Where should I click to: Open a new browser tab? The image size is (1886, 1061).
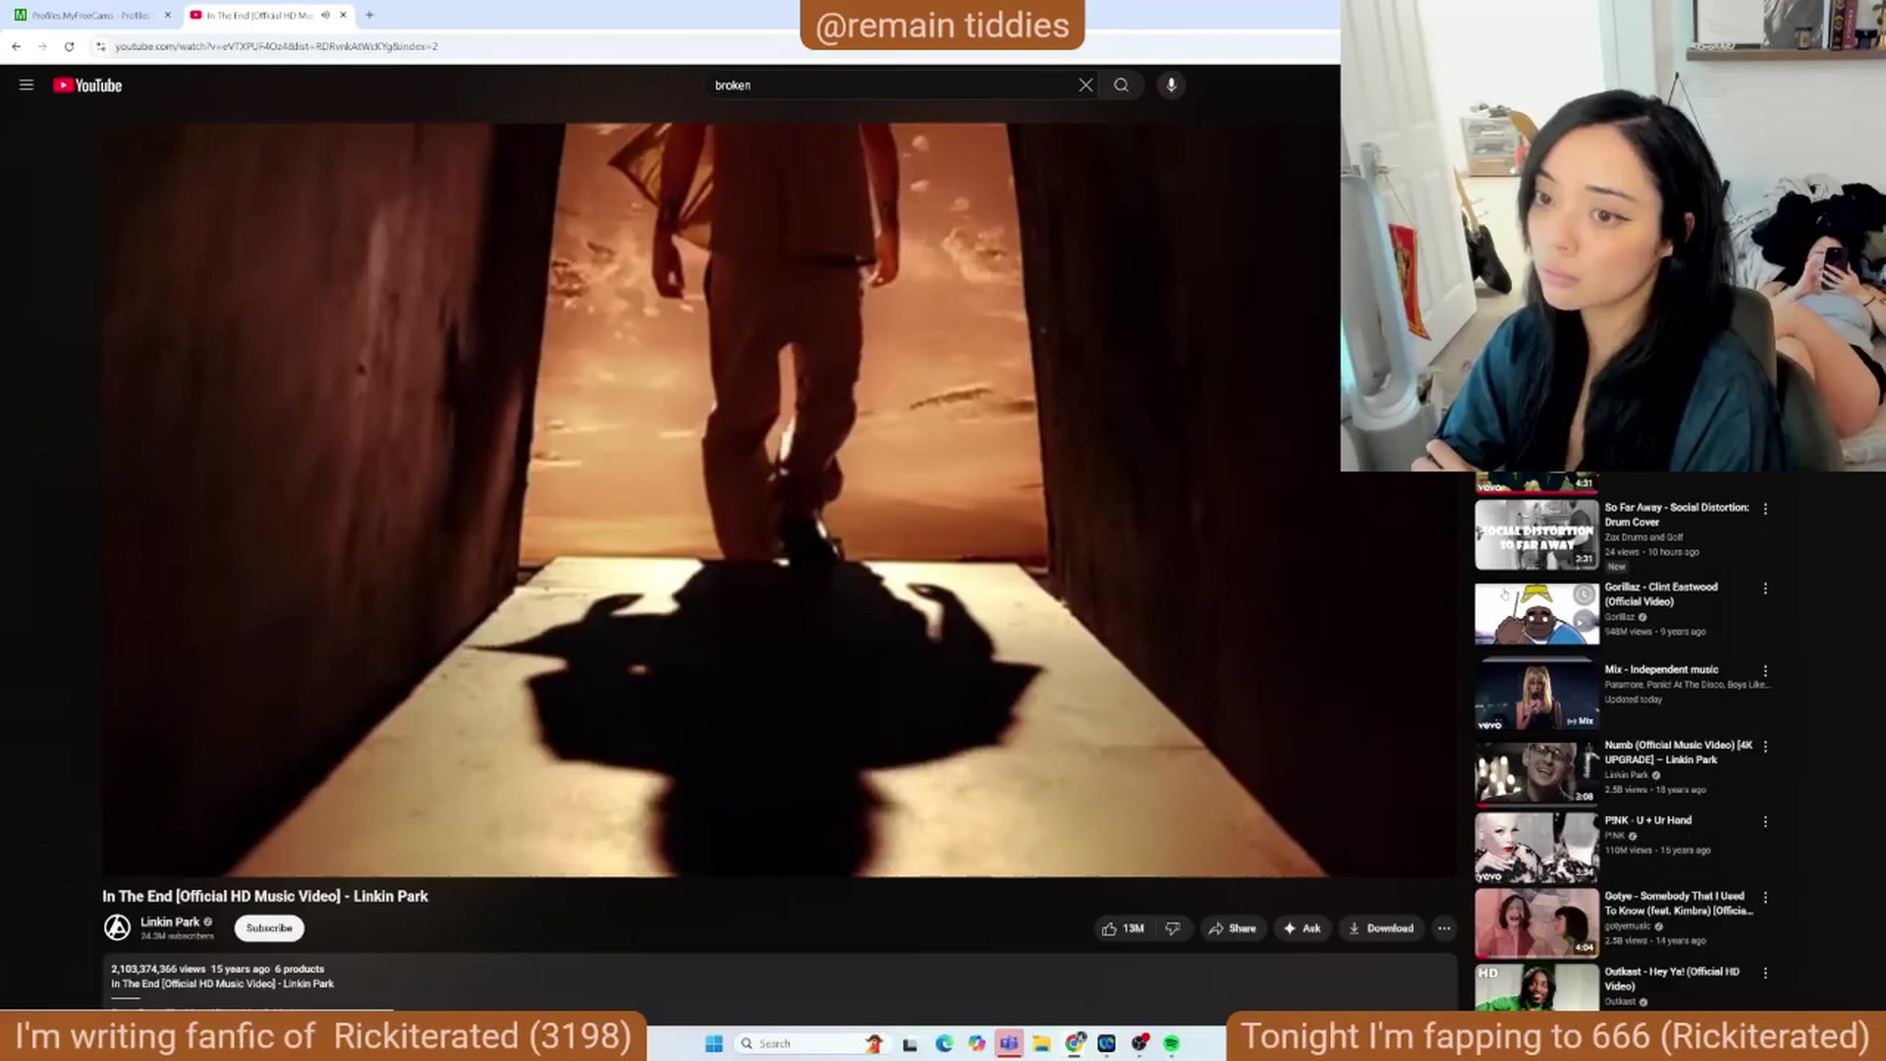[369, 15]
